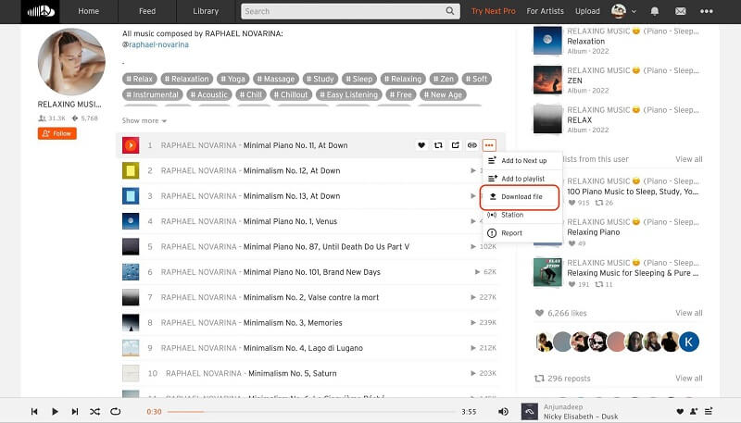Seek in the playback progress bar

312,412
